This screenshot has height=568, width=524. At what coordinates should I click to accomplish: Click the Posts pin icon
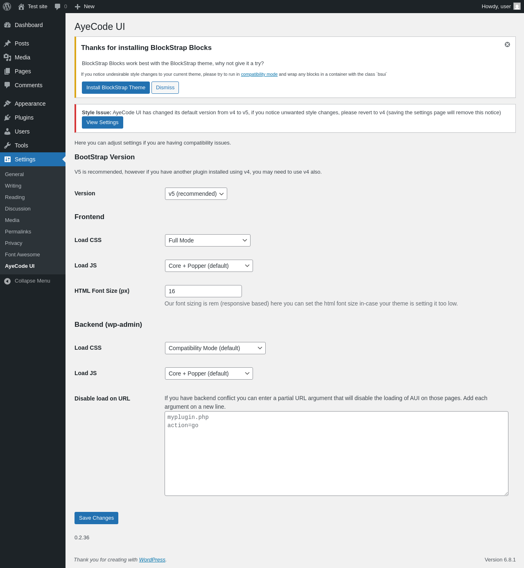pos(7,43)
